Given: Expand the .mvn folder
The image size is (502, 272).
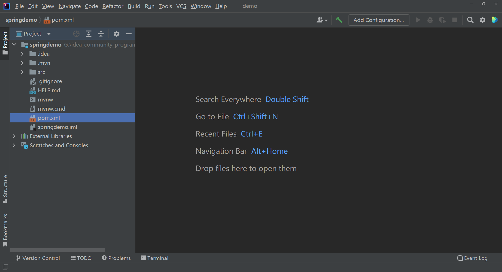Looking at the screenshot, I should pos(22,63).
